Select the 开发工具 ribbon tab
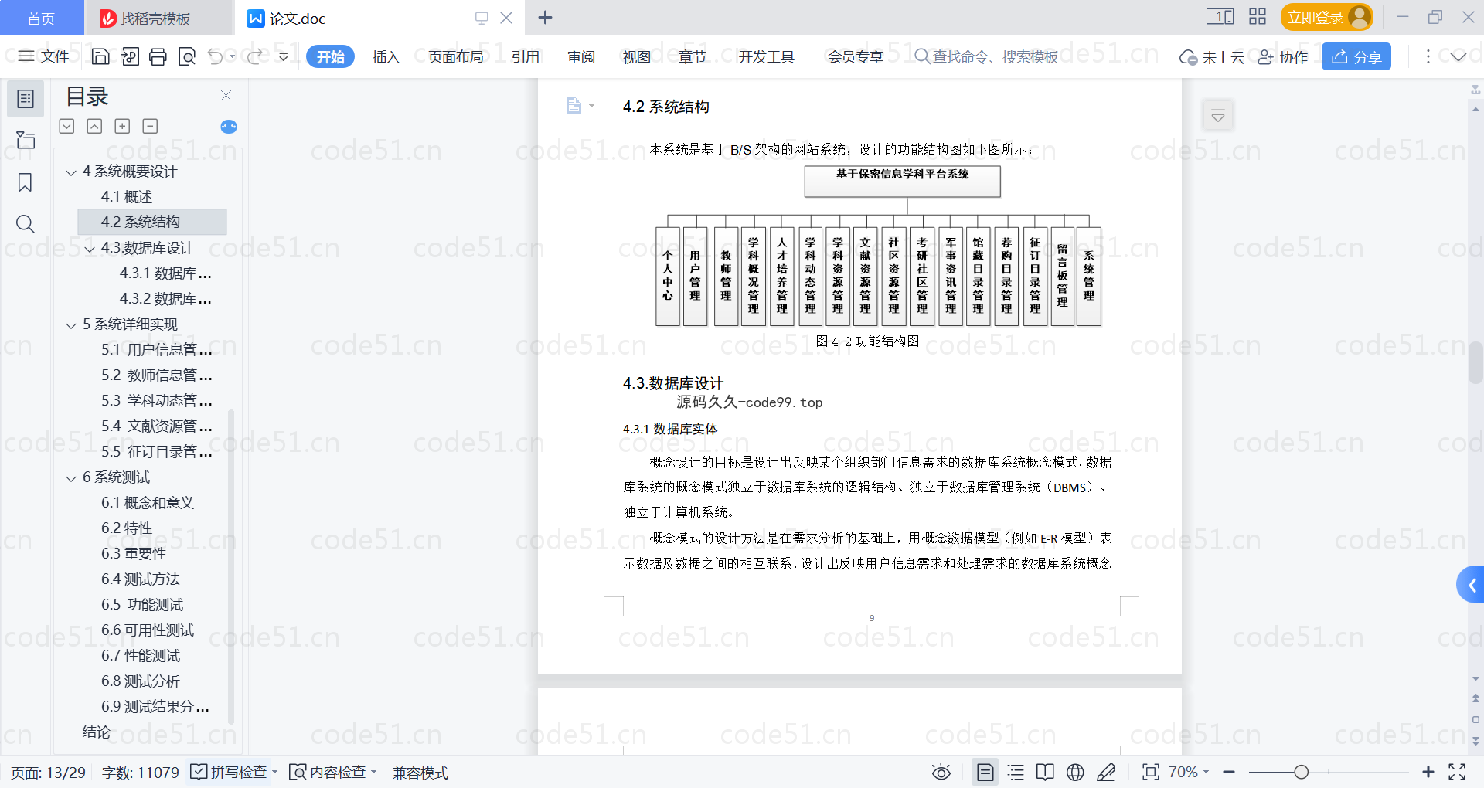The width and height of the screenshot is (1484, 788). click(x=766, y=56)
